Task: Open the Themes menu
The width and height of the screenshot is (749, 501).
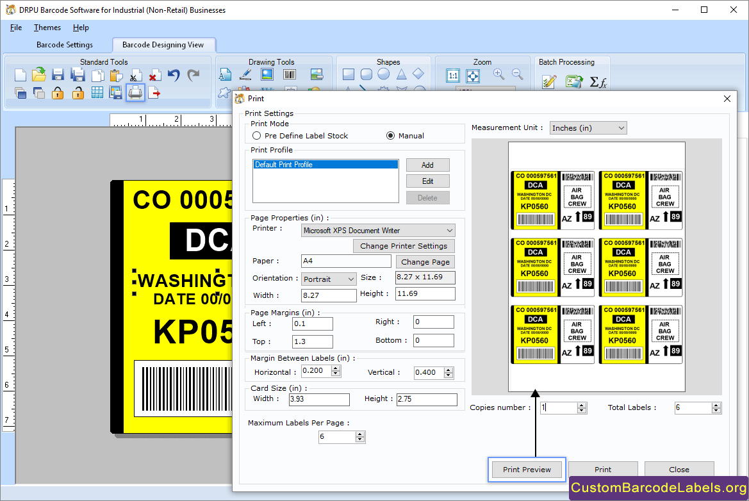Action: coord(47,28)
